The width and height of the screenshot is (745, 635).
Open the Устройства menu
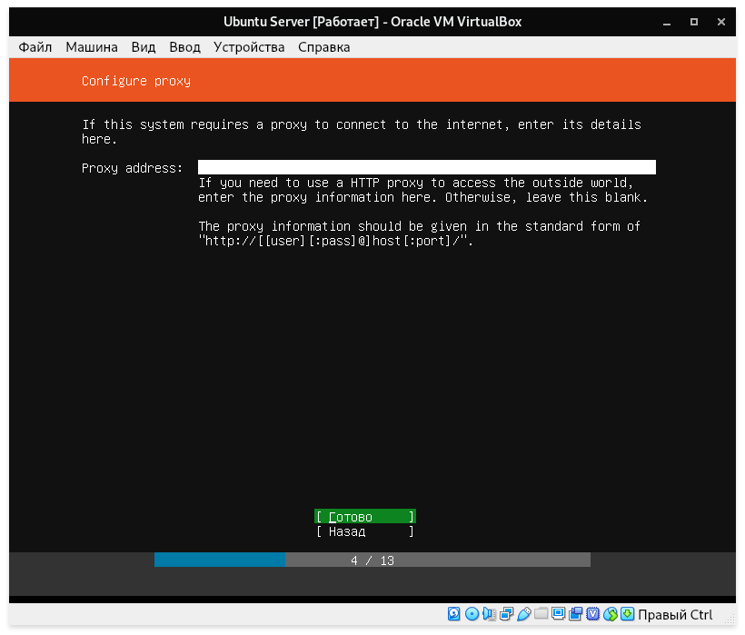point(249,47)
